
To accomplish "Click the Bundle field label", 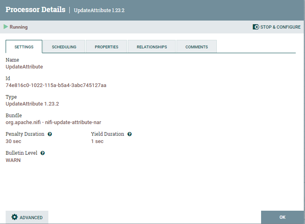I will coord(14,115).
